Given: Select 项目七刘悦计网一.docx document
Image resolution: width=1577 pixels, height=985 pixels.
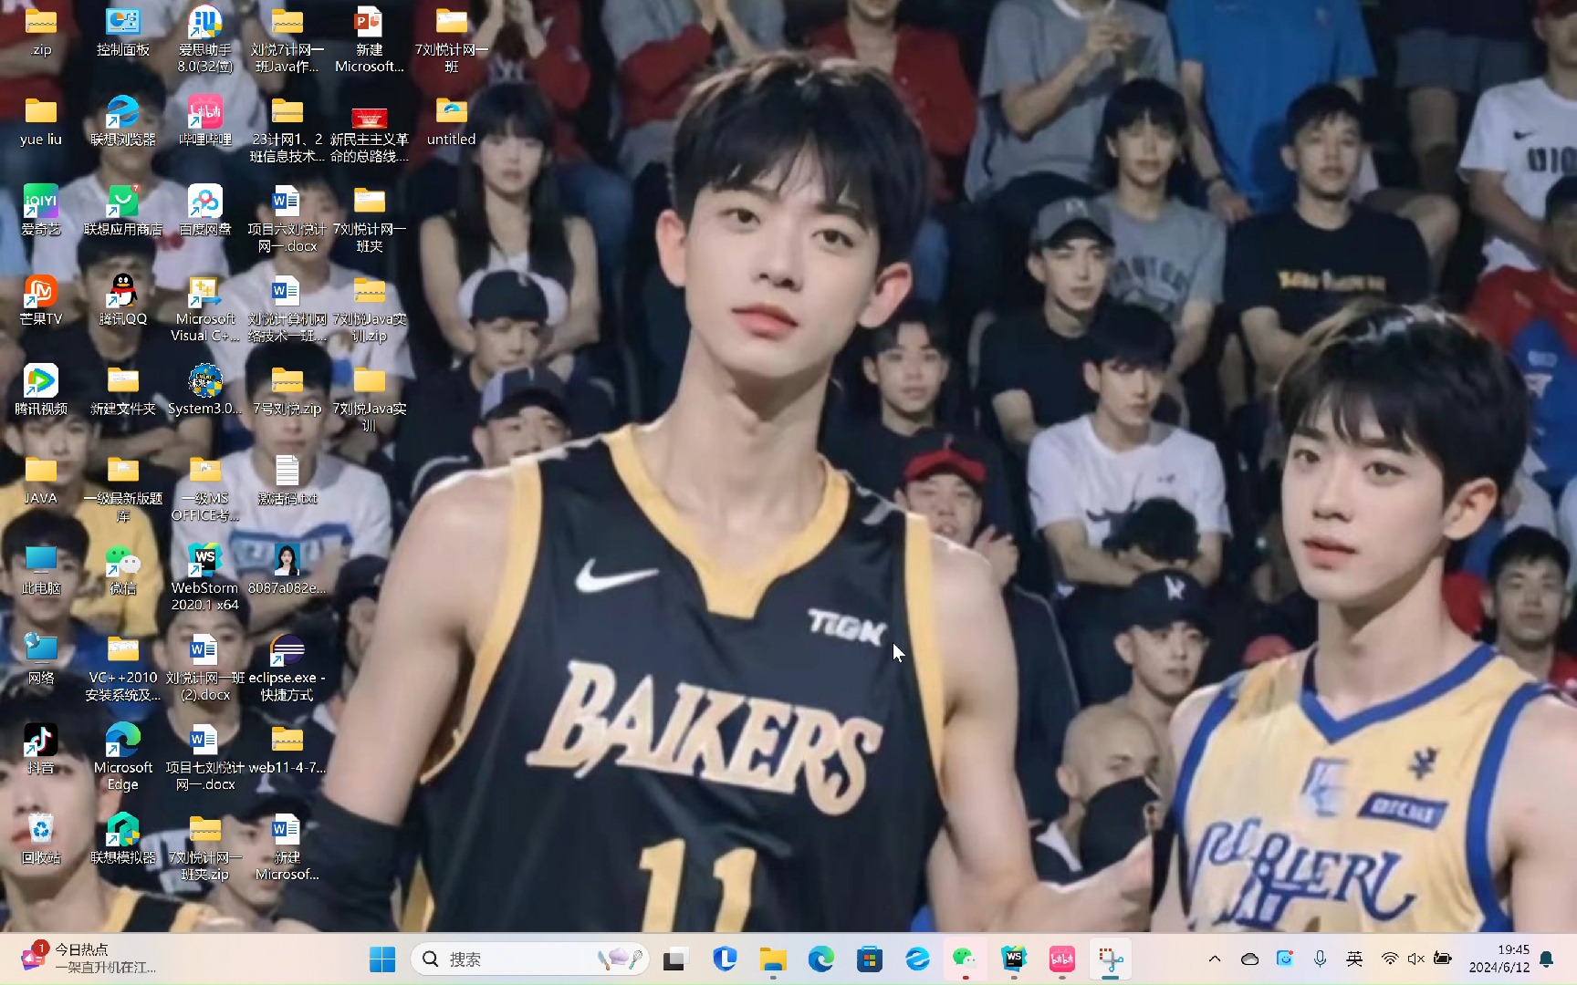Looking at the screenshot, I should tap(204, 758).
